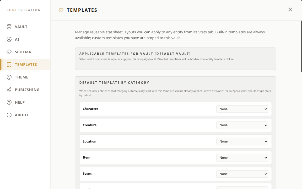Click the Publishing share icon in sidebar

point(9,90)
